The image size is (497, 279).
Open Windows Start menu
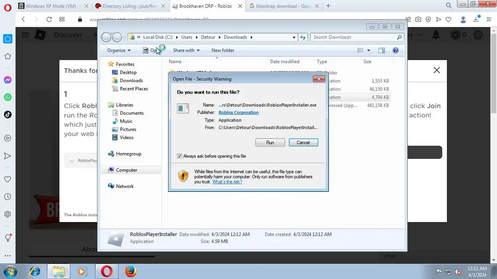(x=10, y=271)
